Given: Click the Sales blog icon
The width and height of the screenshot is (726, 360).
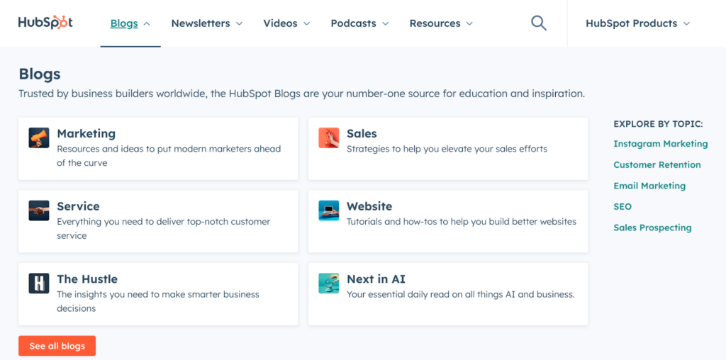Looking at the screenshot, I should (328, 137).
